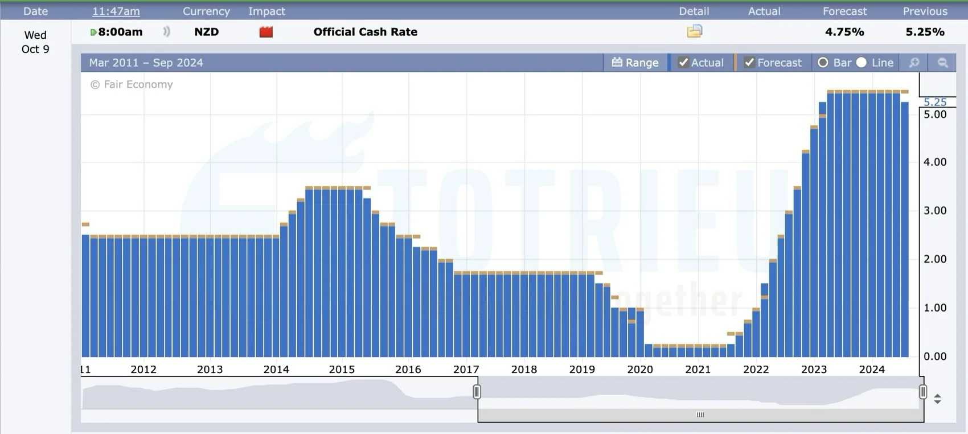The width and height of the screenshot is (968, 434).
Task: Click the red high-impact folder icon
Action: (x=266, y=32)
